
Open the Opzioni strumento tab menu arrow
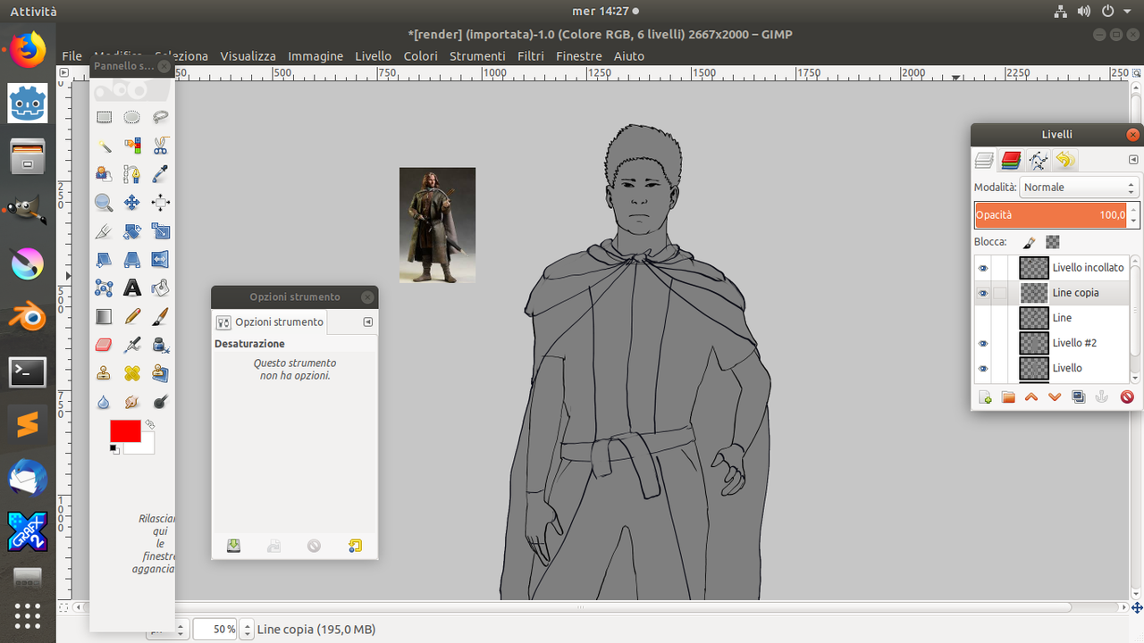(367, 321)
